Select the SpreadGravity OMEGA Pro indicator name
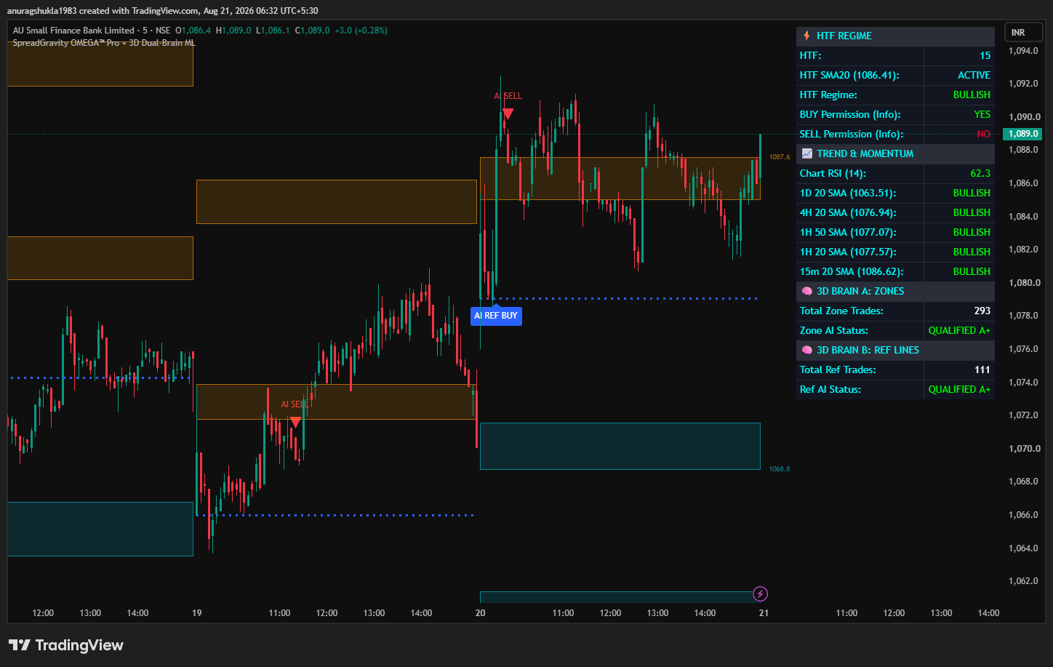This screenshot has height=667, width=1053. [x=104, y=43]
